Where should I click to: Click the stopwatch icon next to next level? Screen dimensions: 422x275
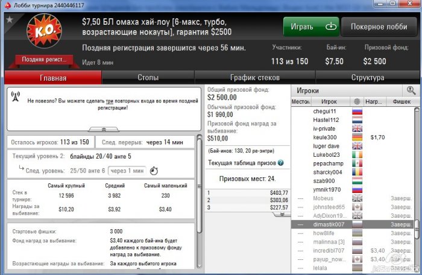pos(154,171)
